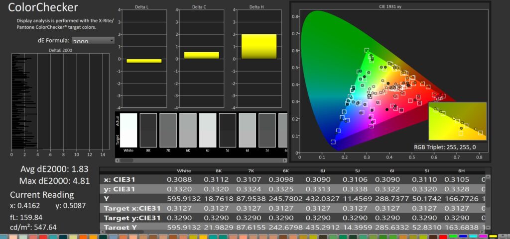The height and width of the screenshot is (239, 510).
Task: Select the 8K gray patch swatch
Action: tap(148, 130)
